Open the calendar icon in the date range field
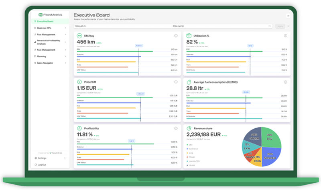The height and width of the screenshot is (190, 321). pyautogui.click(x=270, y=26)
